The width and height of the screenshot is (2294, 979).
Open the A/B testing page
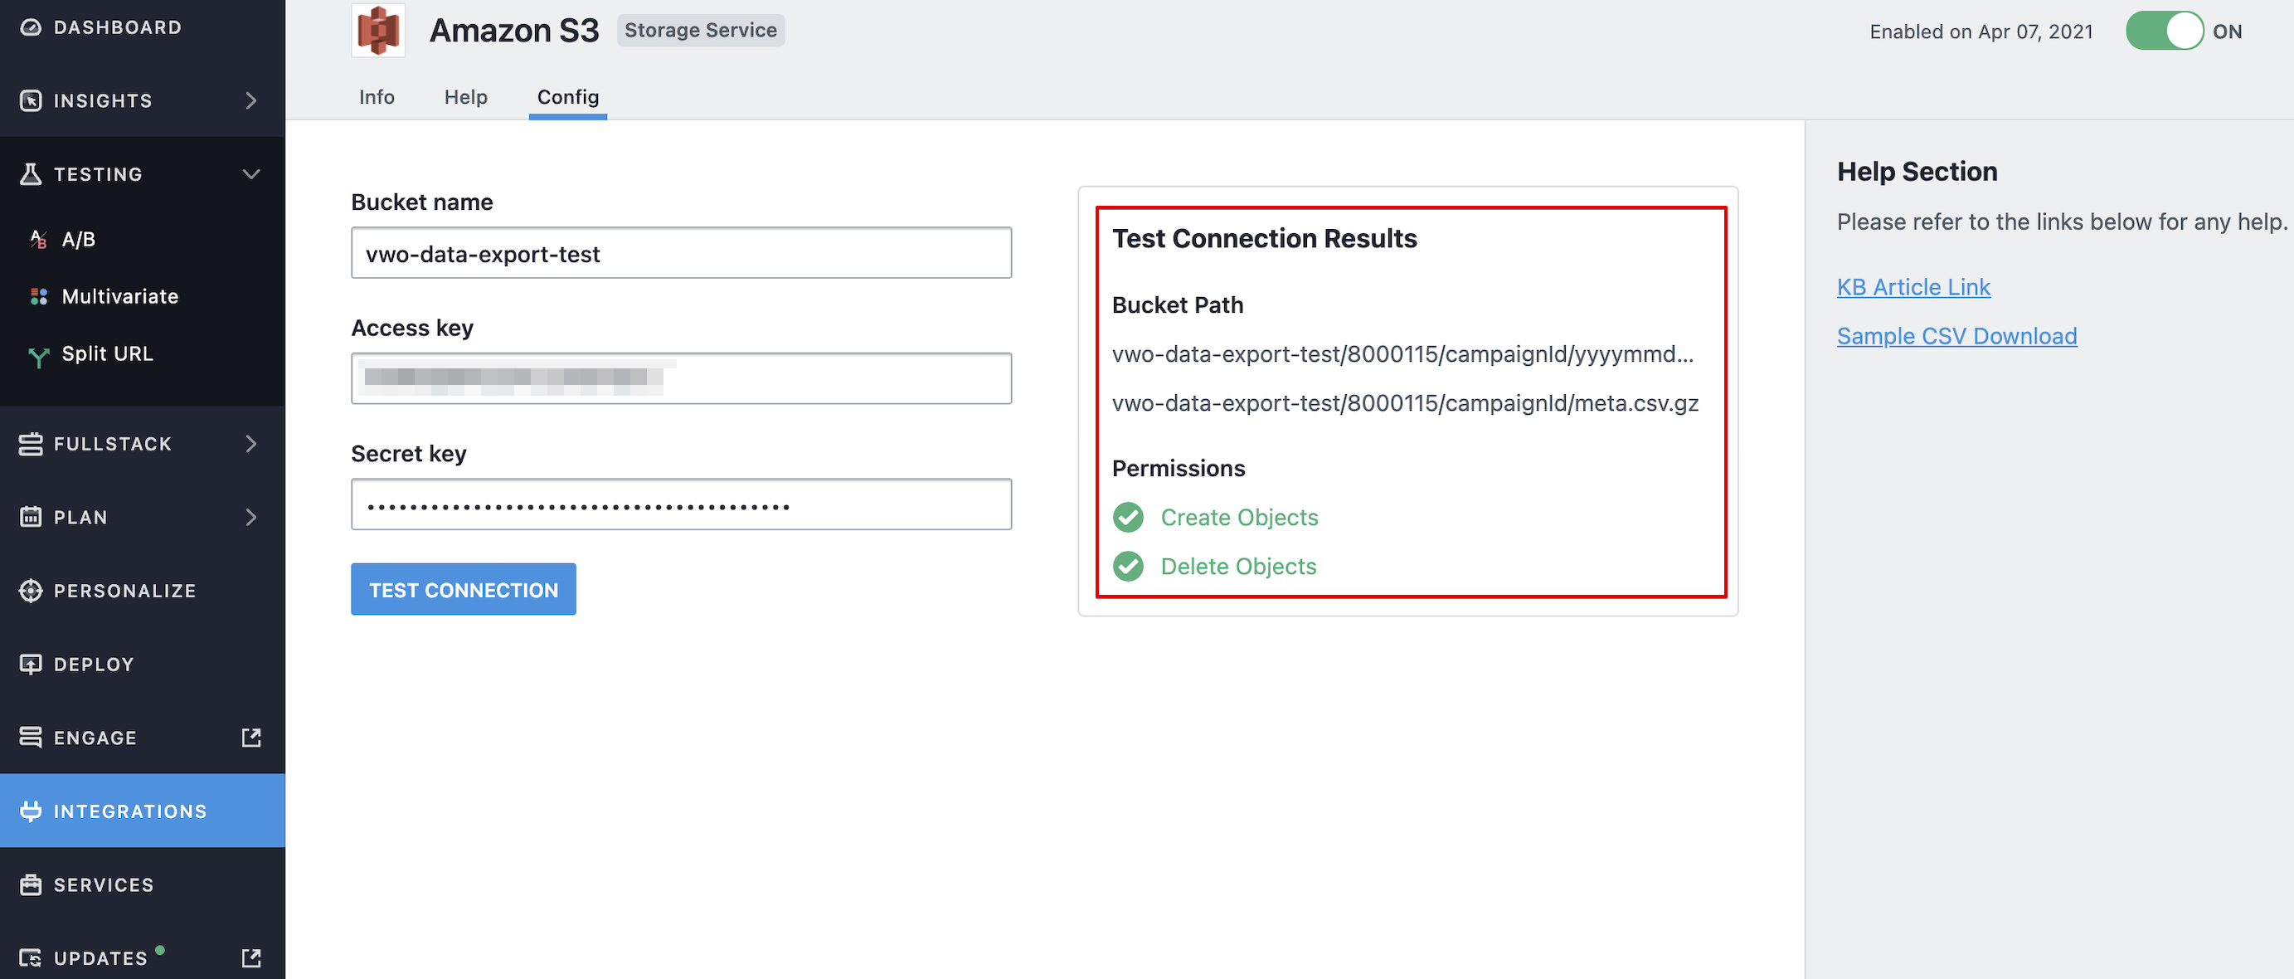click(x=78, y=239)
